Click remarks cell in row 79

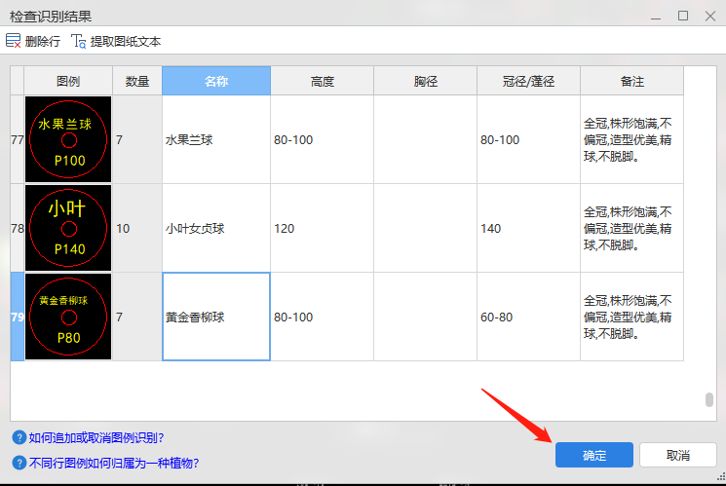(632, 317)
